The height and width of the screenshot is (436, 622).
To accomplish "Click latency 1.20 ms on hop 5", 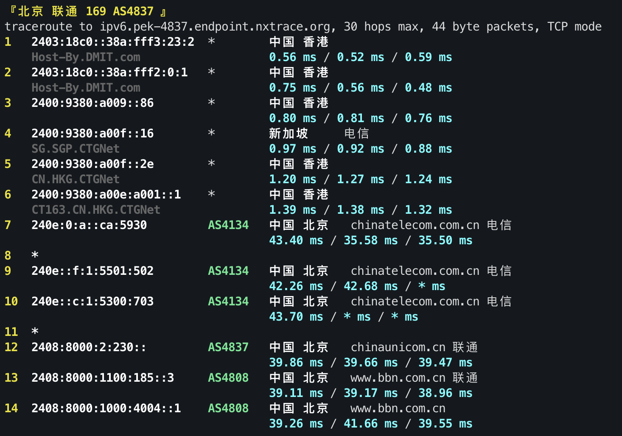I will pyautogui.click(x=293, y=179).
